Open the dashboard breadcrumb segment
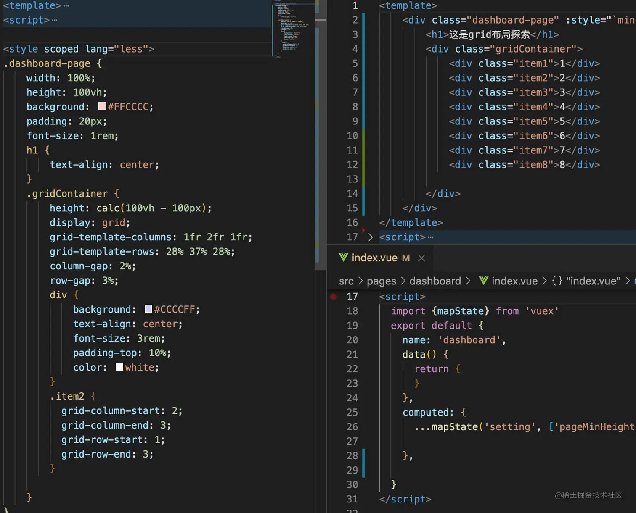Image resolution: width=636 pixels, height=513 pixels. tap(435, 281)
